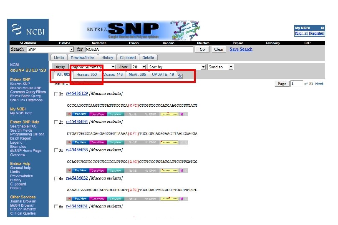Open the Send to dropdown

(x=220, y=67)
